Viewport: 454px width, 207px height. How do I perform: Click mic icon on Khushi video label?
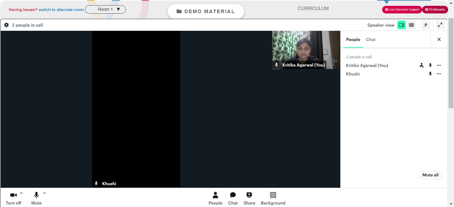coord(96,183)
